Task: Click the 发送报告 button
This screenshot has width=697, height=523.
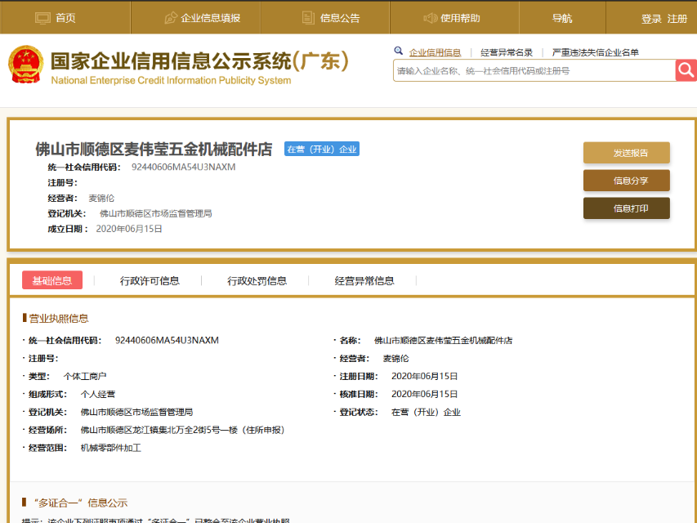Action: click(627, 153)
